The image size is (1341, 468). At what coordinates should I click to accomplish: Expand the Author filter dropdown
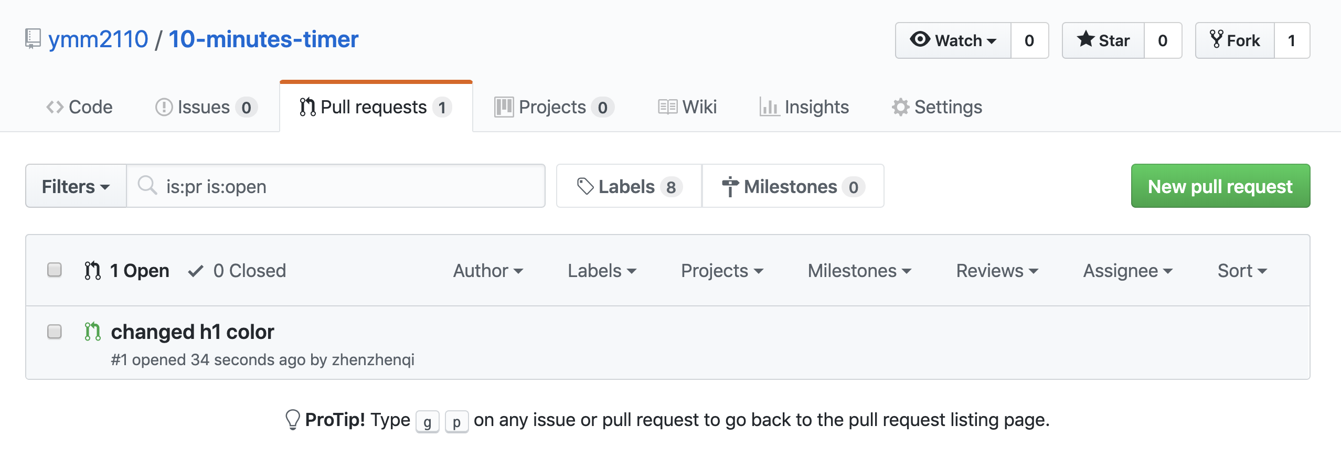(488, 271)
